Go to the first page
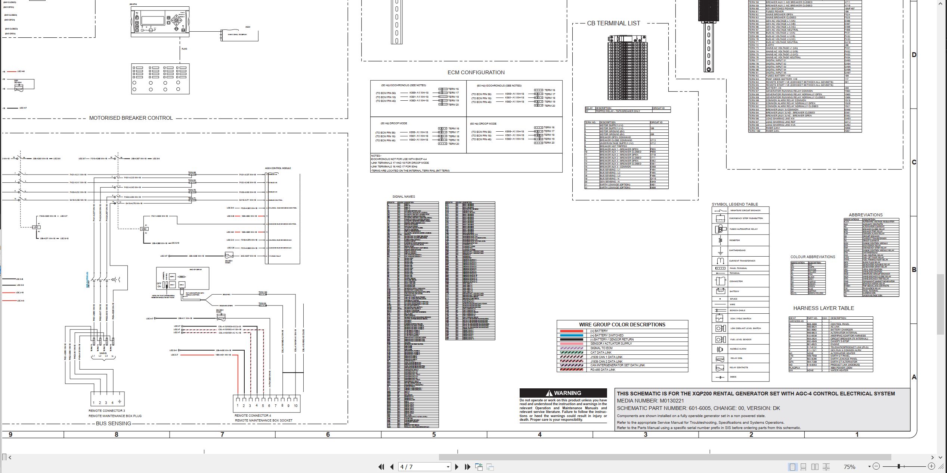The height and width of the screenshot is (473, 947). 381,467
